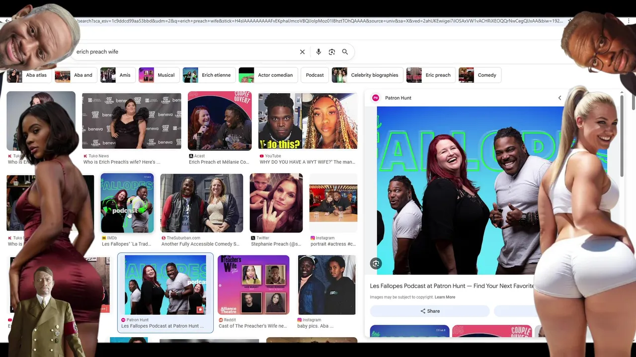The image size is (636, 357).
Task: Select the Aba and filter chip
Action: [75, 75]
